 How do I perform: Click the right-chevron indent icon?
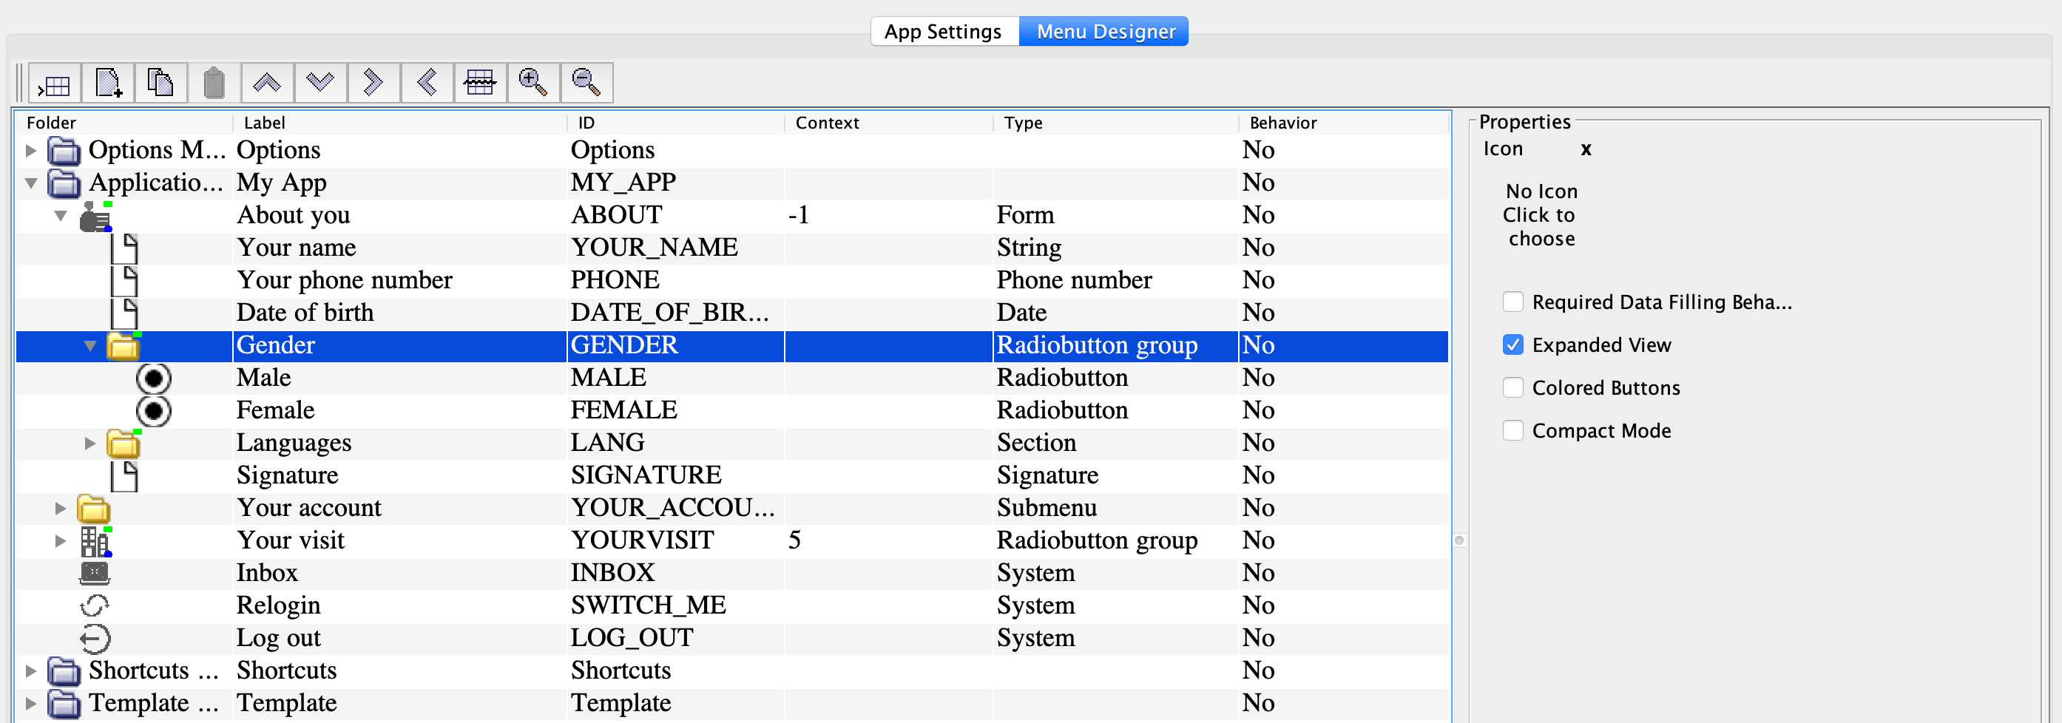[373, 84]
